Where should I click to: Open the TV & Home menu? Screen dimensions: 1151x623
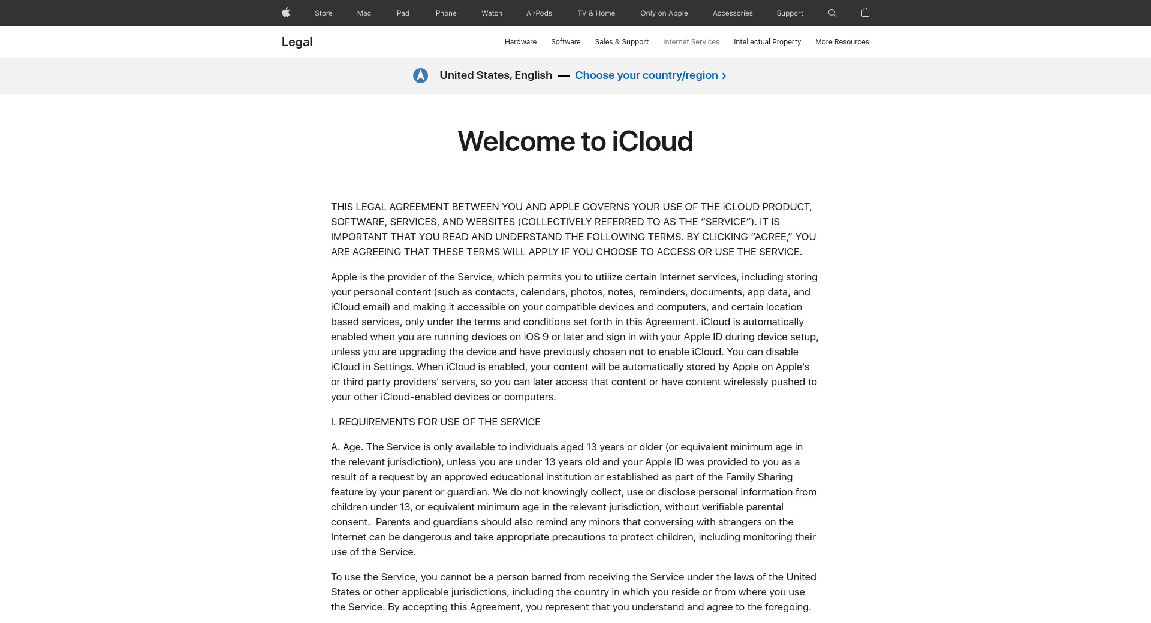[x=596, y=13]
